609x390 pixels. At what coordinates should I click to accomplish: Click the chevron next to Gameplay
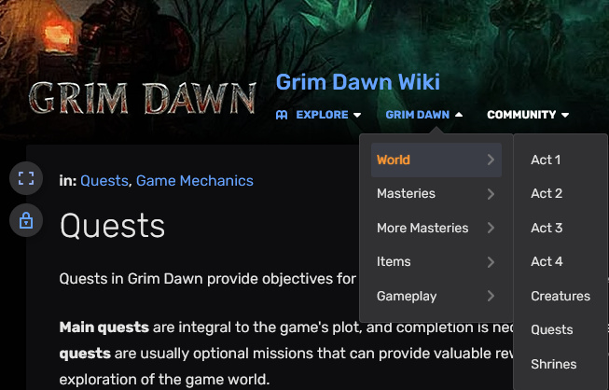(x=491, y=296)
